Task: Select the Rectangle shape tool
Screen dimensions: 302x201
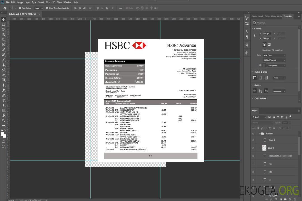Action: (x=3, y=110)
